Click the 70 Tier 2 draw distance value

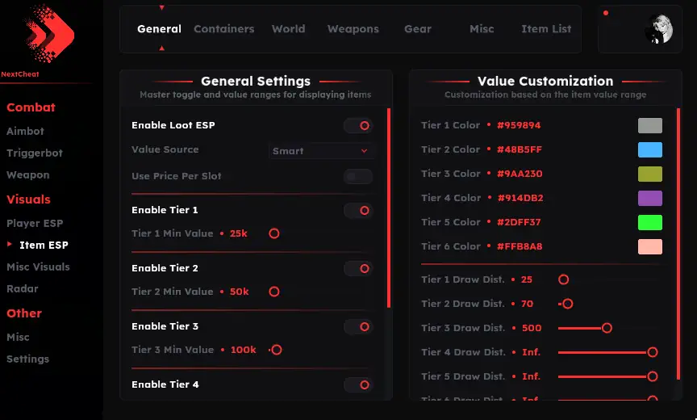(528, 304)
